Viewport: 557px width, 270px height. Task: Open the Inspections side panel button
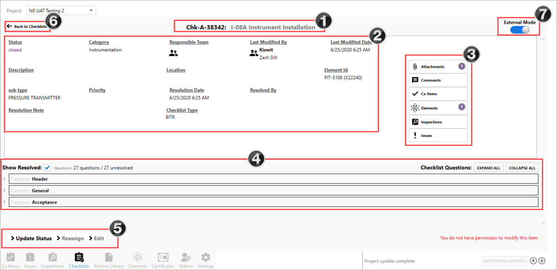pos(438,122)
